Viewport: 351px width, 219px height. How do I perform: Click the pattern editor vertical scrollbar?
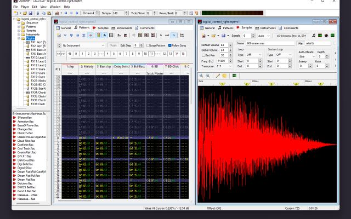point(191,86)
